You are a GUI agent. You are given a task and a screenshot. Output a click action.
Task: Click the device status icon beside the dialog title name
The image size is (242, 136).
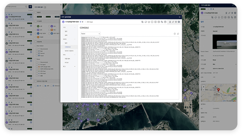coord(63,22)
